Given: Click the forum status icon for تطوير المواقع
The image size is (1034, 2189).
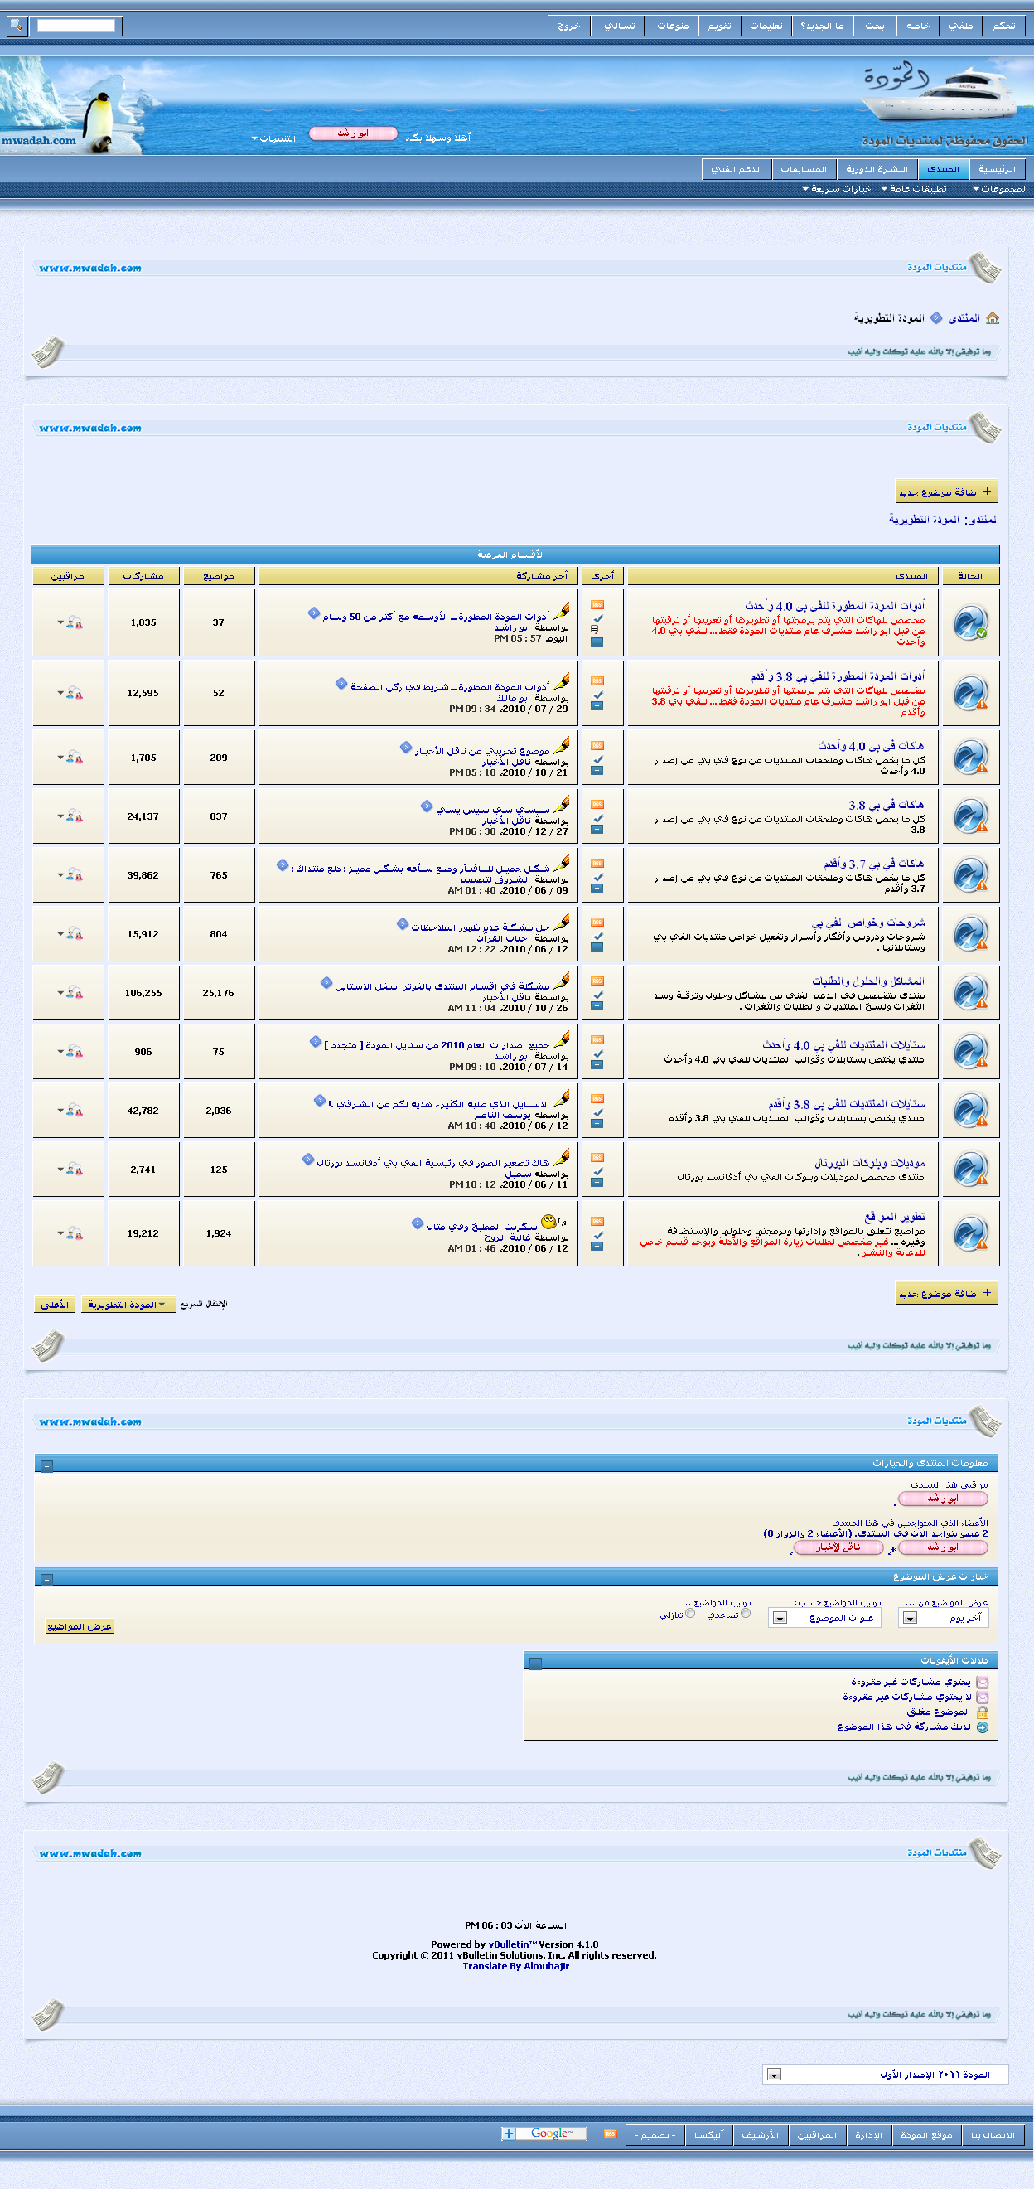Looking at the screenshot, I should tap(969, 1233).
